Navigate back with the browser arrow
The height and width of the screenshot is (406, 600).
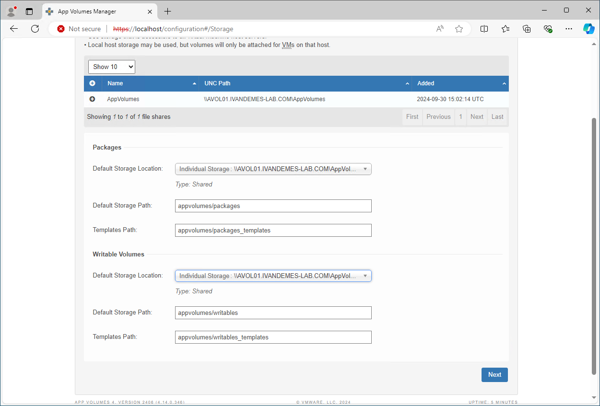coord(13,29)
